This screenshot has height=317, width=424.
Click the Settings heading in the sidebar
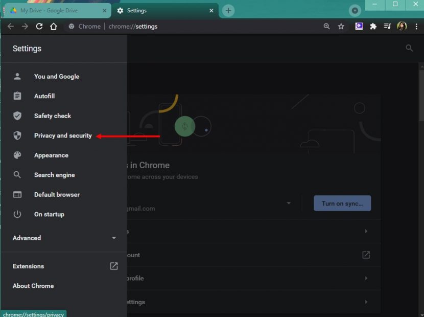(27, 49)
